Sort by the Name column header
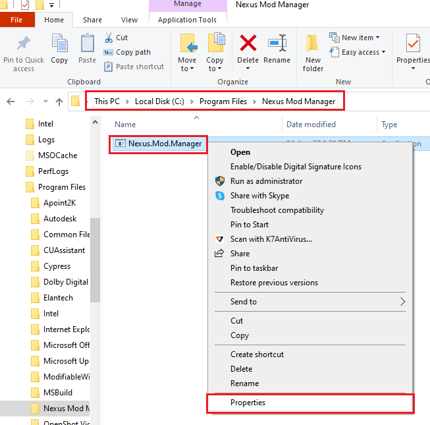This screenshot has width=430, height=425. click(x=125, y=125)
